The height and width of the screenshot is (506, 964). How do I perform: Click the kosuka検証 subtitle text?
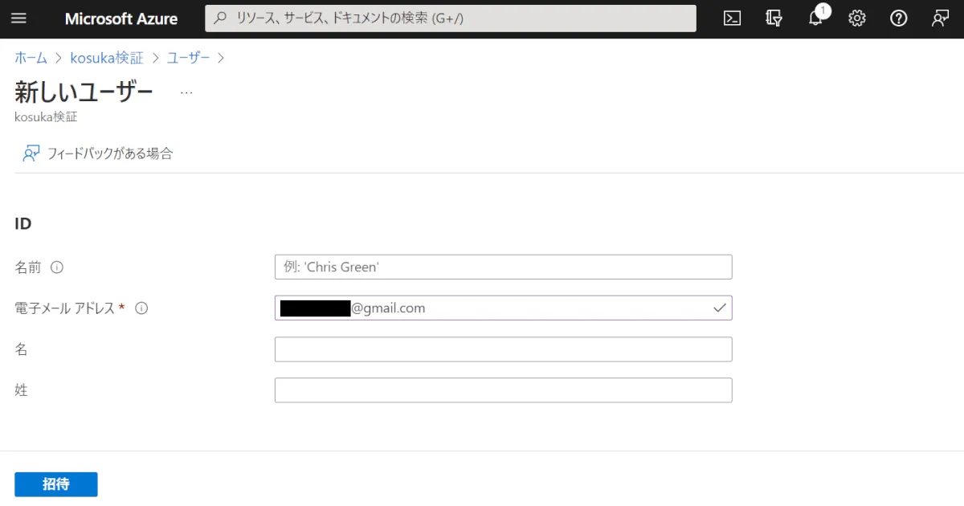[46, 116]
